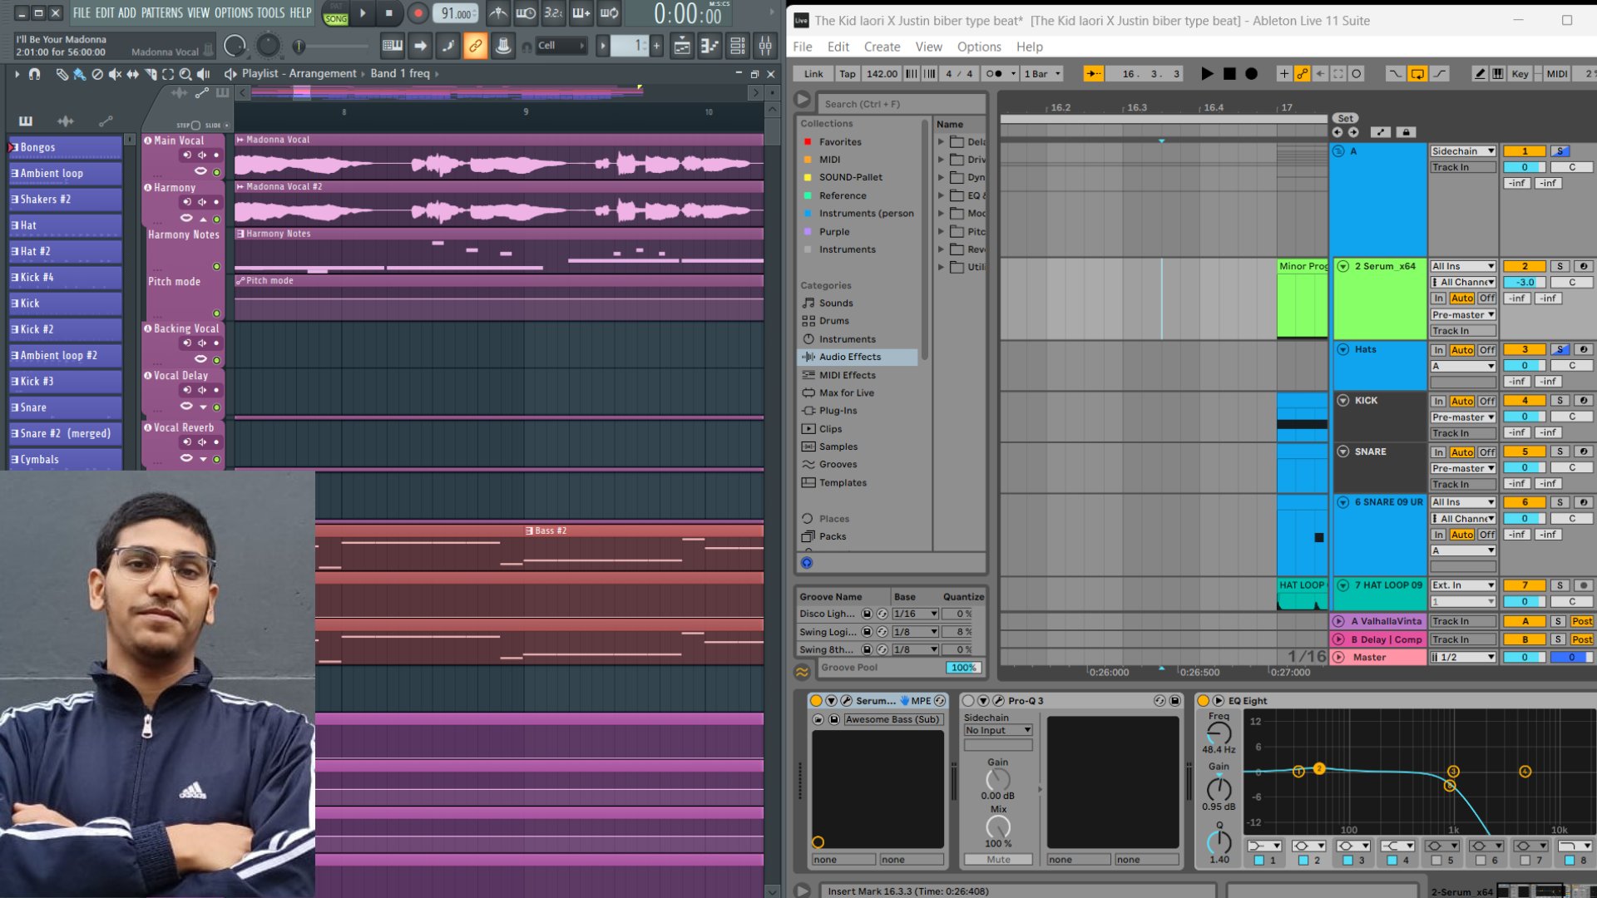Fold the 2 Serum_x64 track
The height and width of the screenshot is (898, 1597).
(1343, 267)
